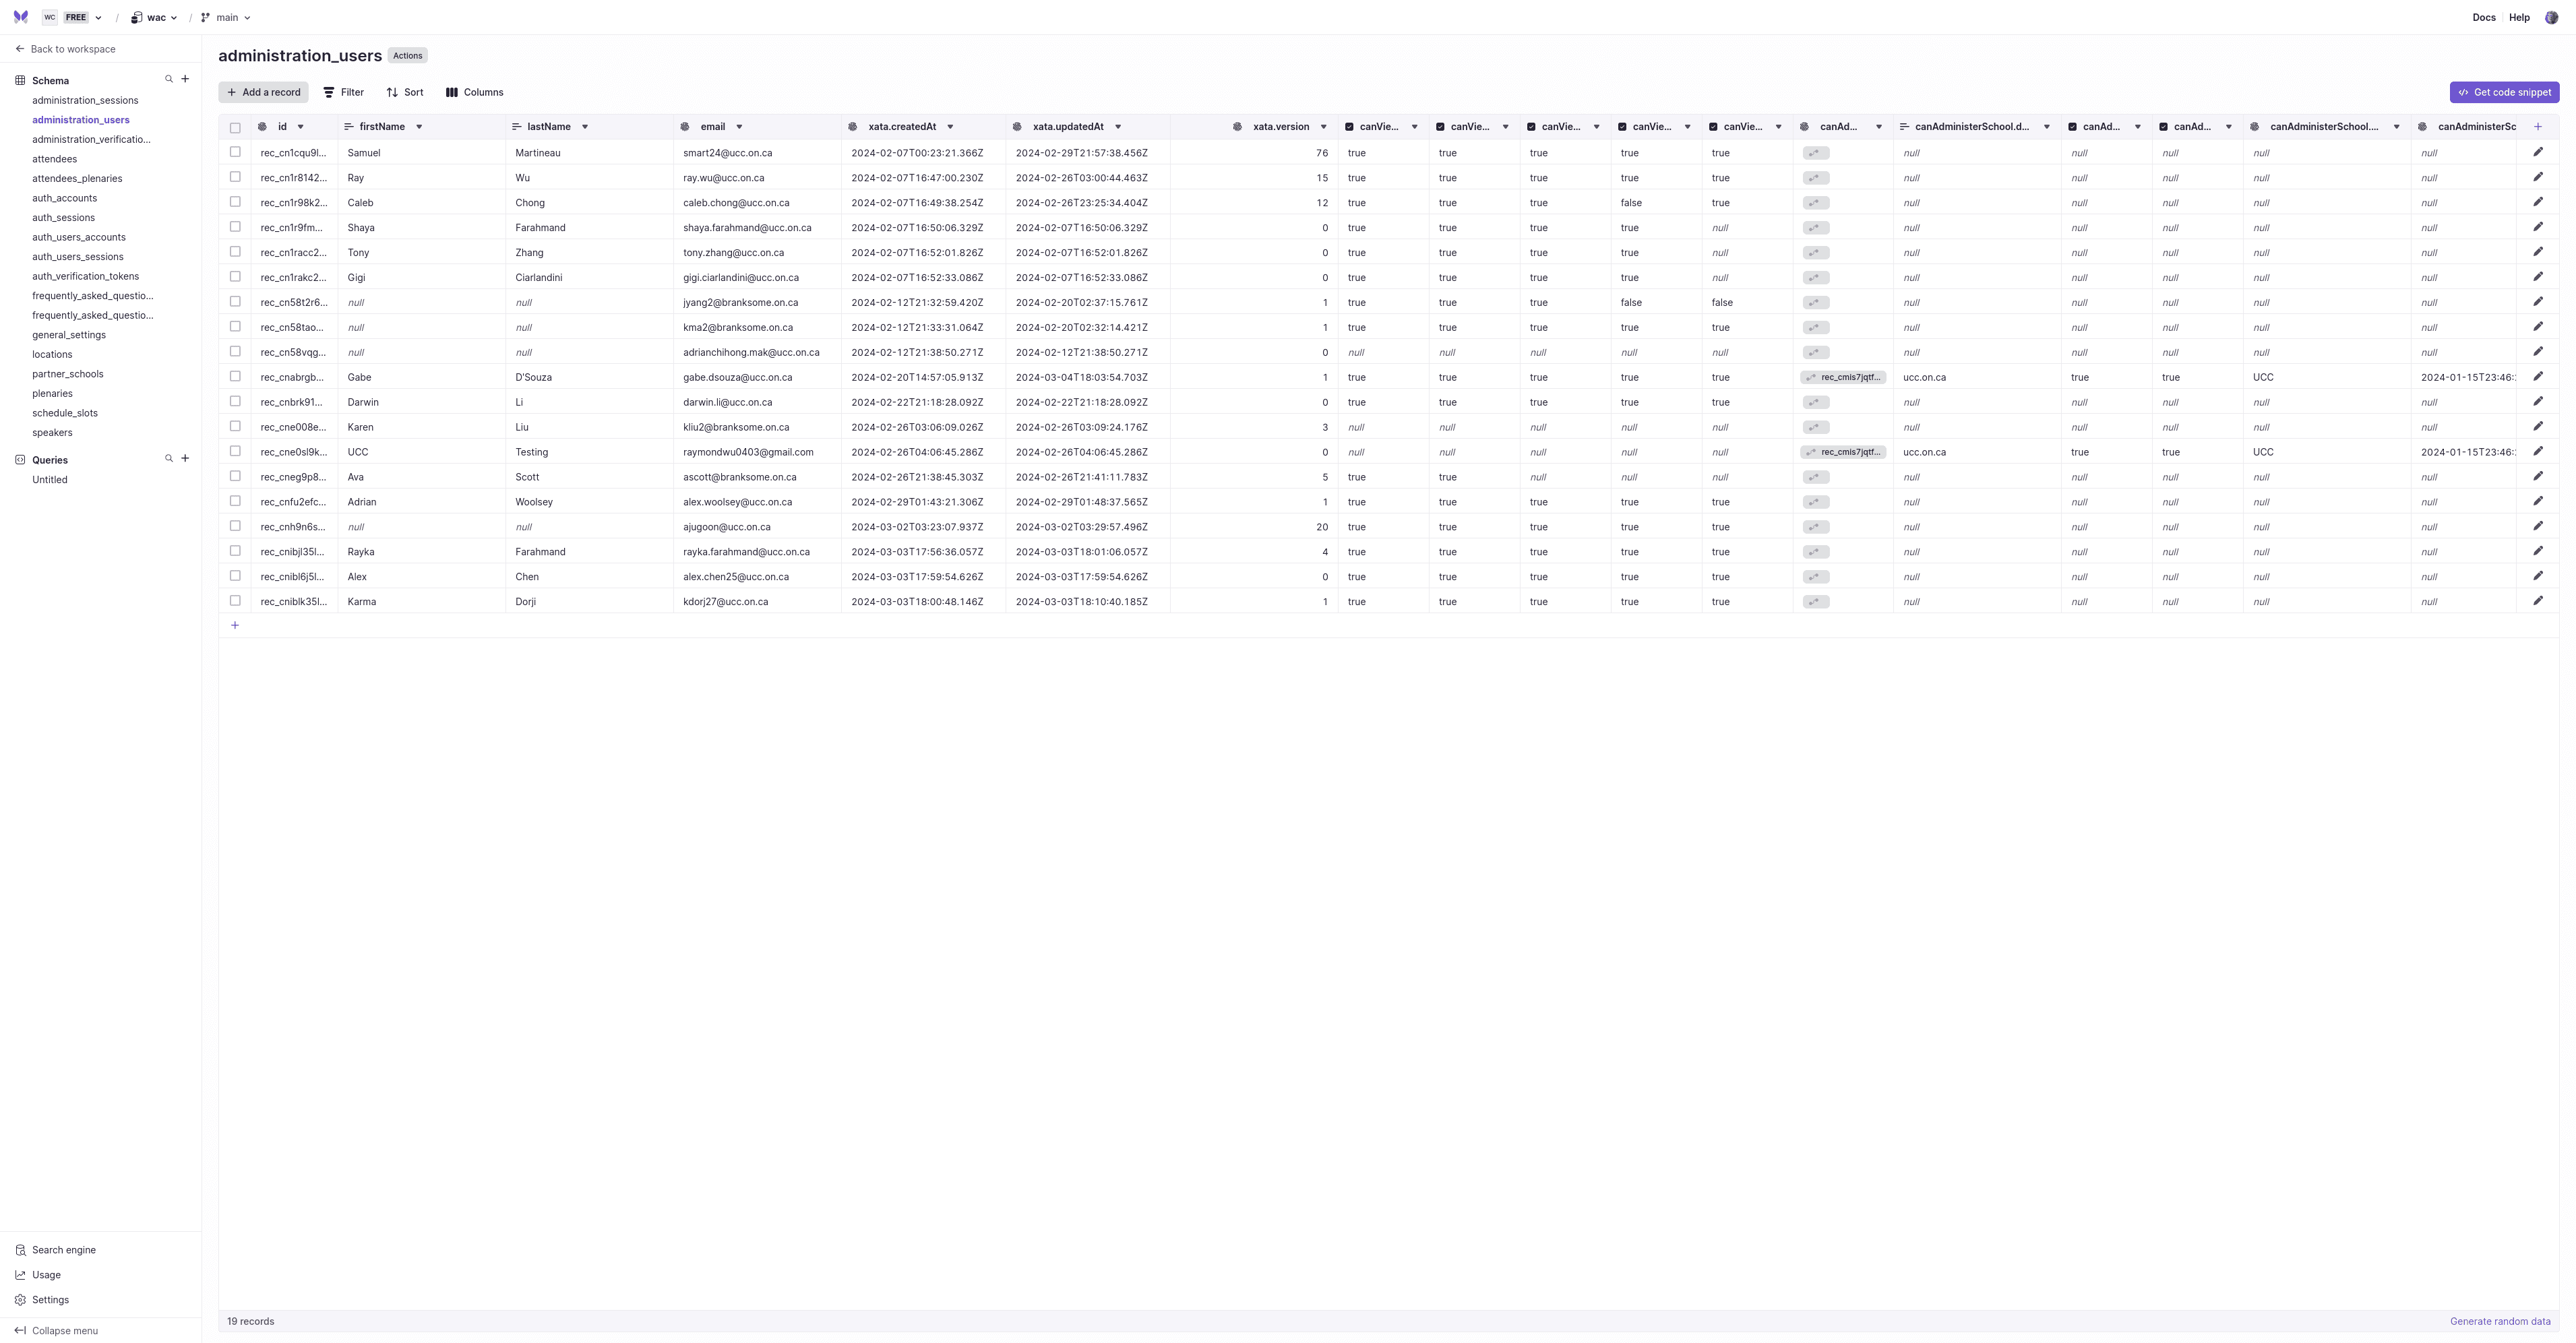Select all rows with the header checkbox

(235, 127)
